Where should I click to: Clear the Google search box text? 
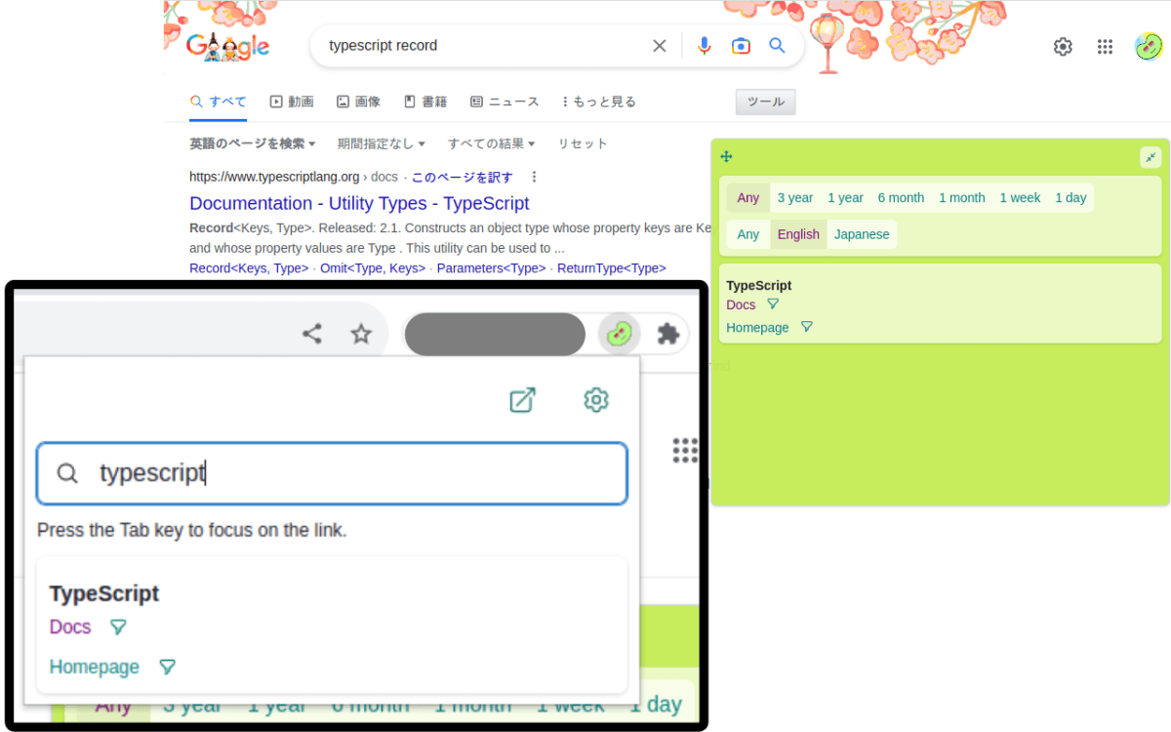(660, 46)
